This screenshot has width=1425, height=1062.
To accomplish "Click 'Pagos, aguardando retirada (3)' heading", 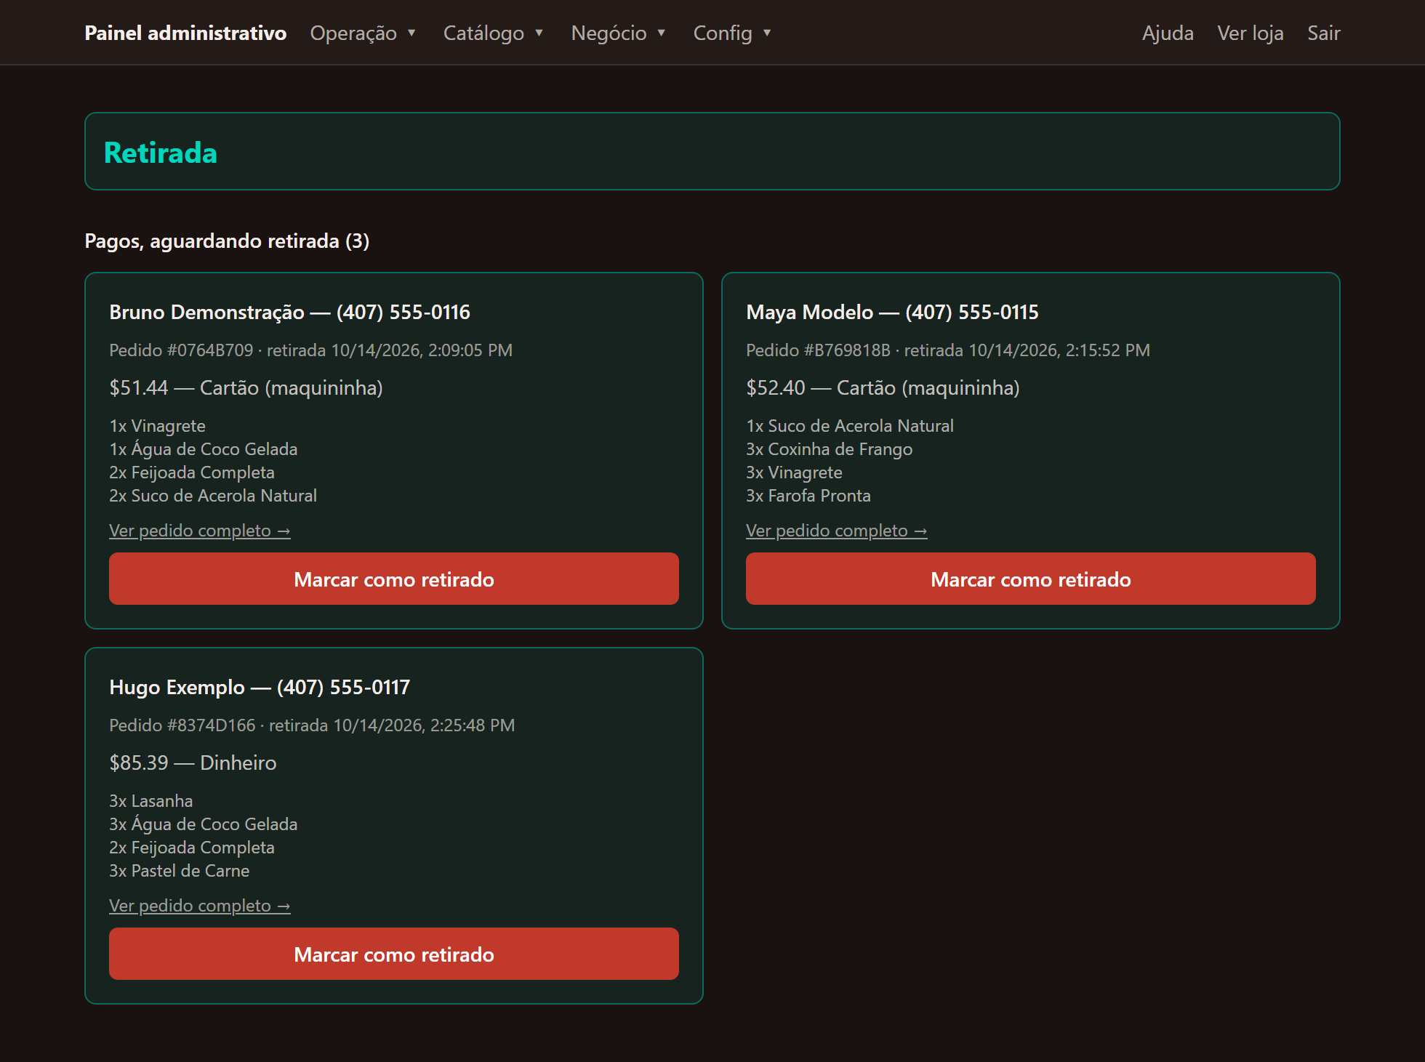I will pos(227,241).
